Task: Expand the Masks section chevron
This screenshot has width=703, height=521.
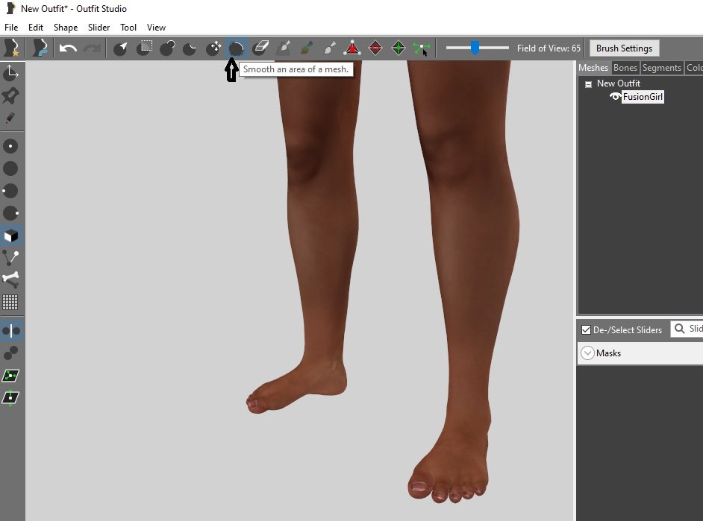Action: coord(587,353)
